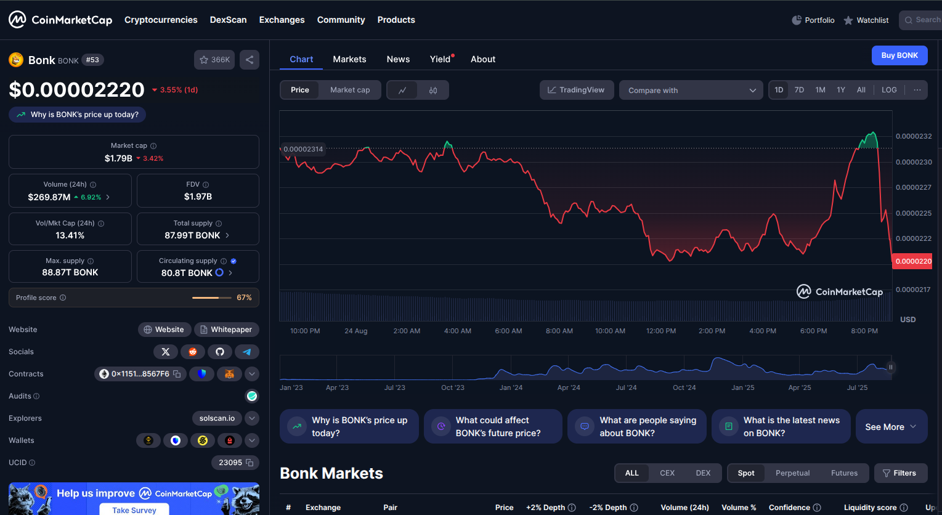Expand more wallets with chevron
Viewport: 942px width, 515px height.
(252, 440)
